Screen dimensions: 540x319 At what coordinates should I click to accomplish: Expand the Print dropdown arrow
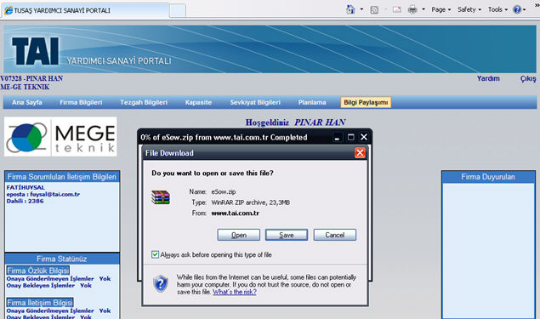[423, 9]
